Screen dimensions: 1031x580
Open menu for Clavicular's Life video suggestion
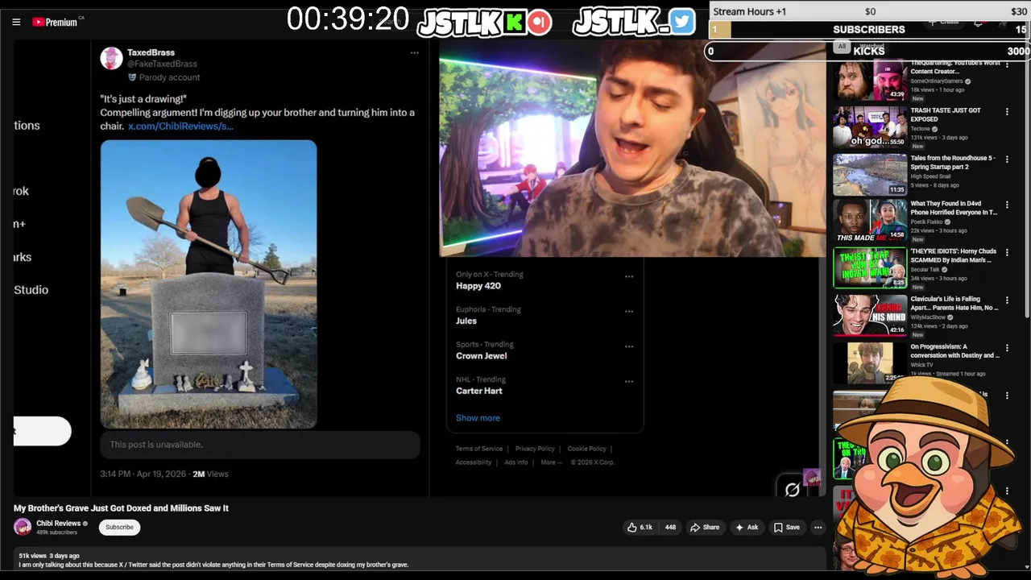click(x=1007, y=300)
